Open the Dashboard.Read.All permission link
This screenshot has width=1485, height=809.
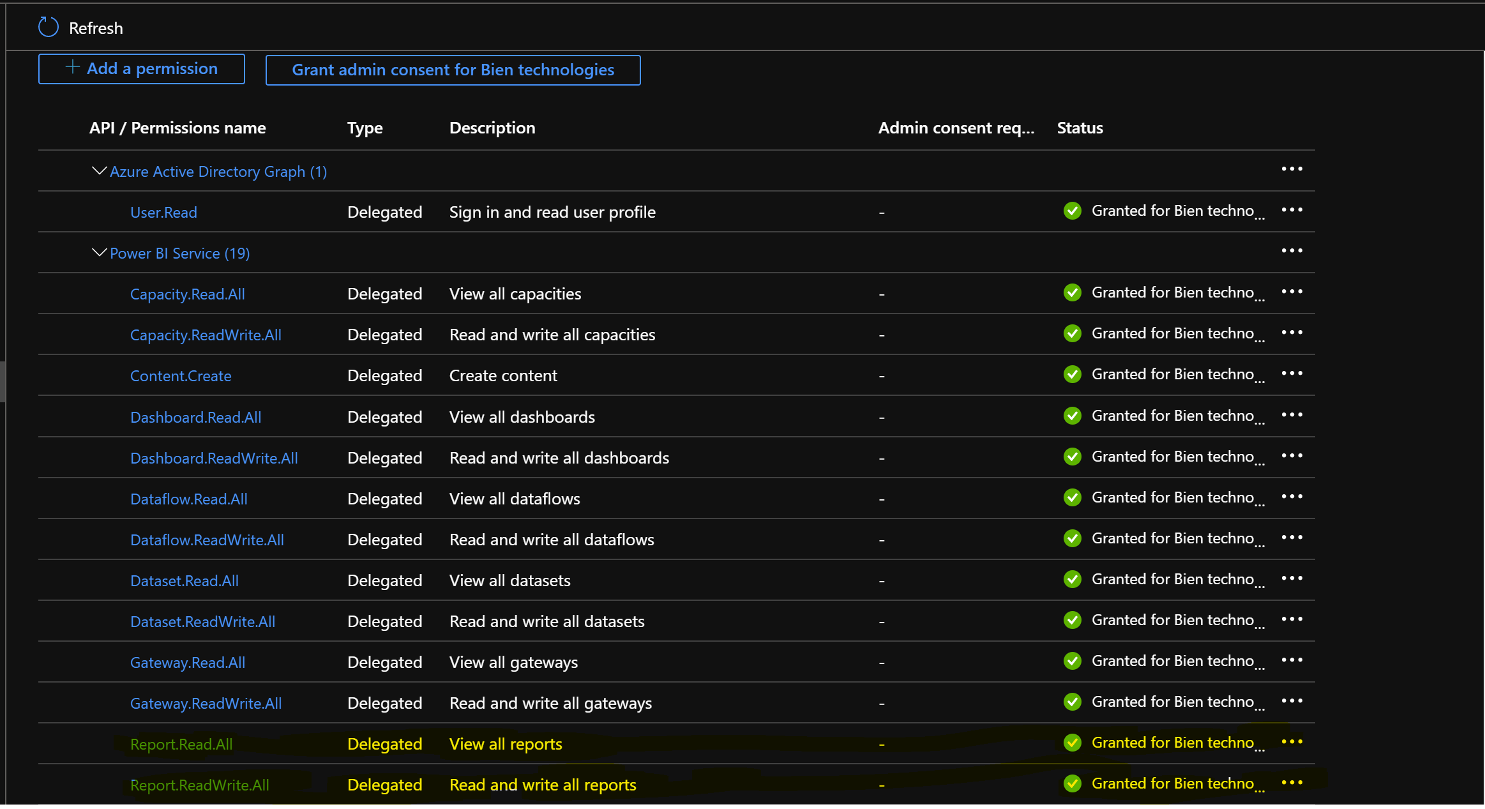pyautogui.click(x=195, y=417)
